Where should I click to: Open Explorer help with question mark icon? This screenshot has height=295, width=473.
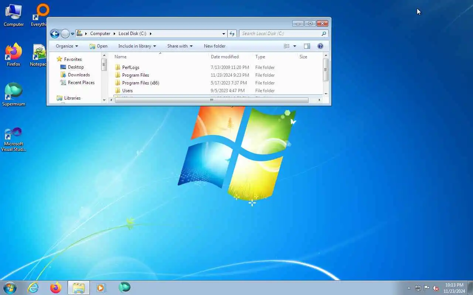(320, 46)
